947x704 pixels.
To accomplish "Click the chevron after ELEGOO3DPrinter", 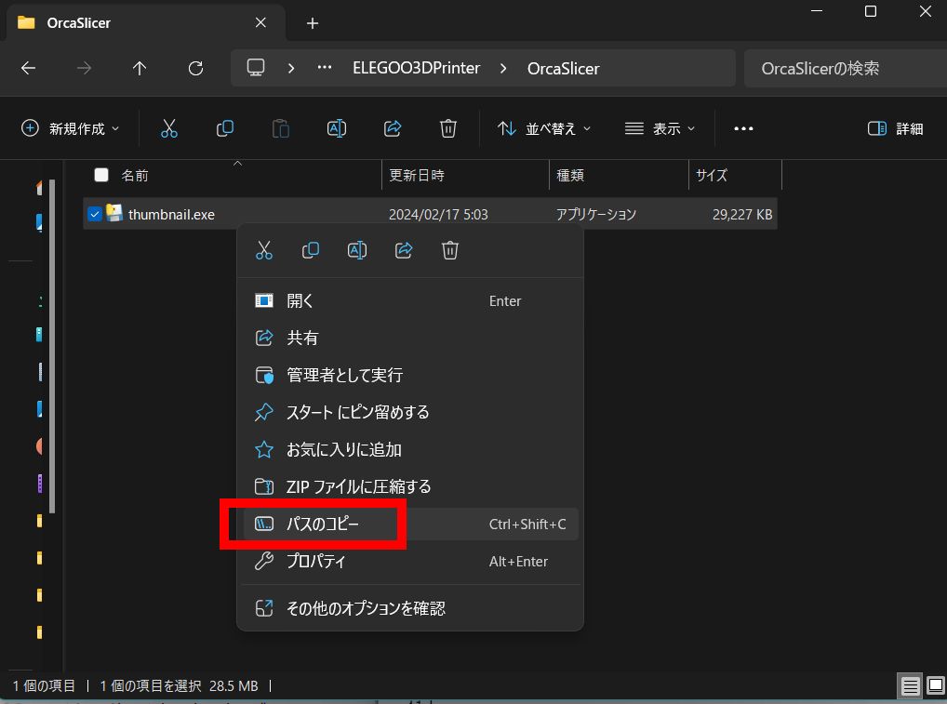I will (x=503, y=68).
